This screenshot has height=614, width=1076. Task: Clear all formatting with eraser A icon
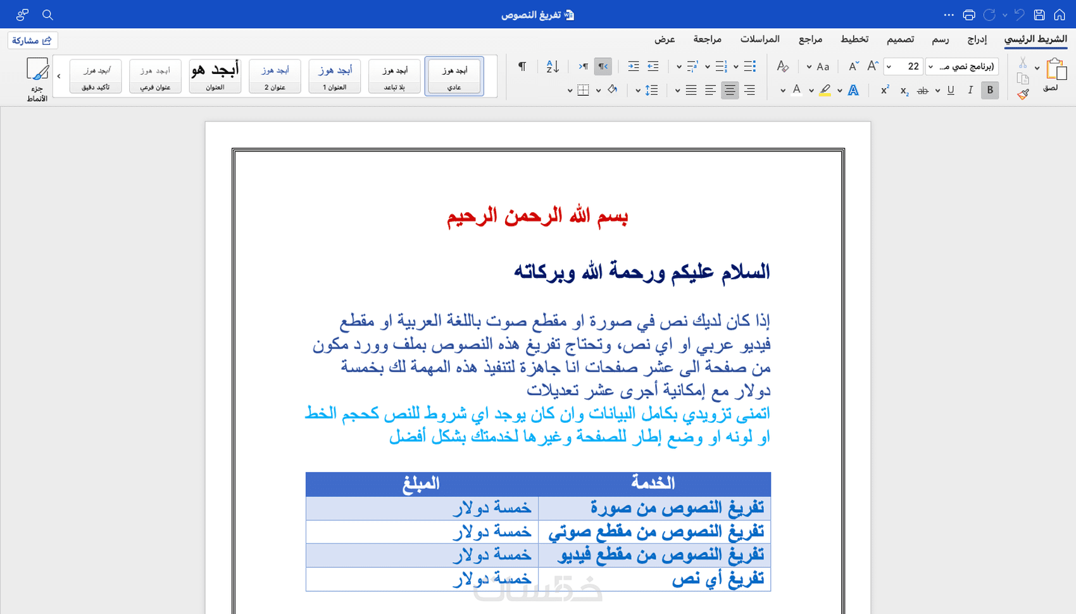[x=783, y=66]
